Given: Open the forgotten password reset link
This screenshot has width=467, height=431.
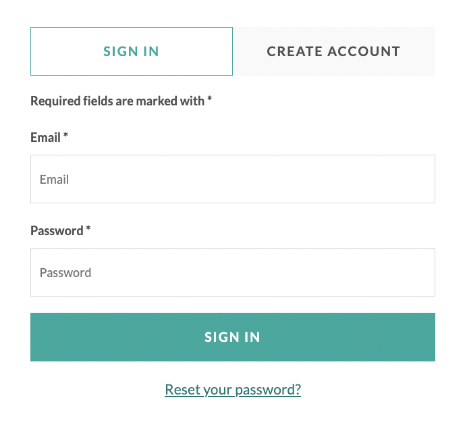Looking at the screenshot, I should (x=233, y=390).
